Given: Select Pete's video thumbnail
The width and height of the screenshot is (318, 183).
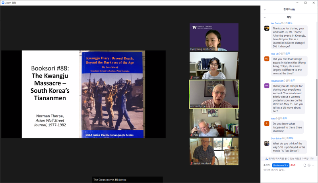Looking at the screenshot, I should click(x=214, y=123).
